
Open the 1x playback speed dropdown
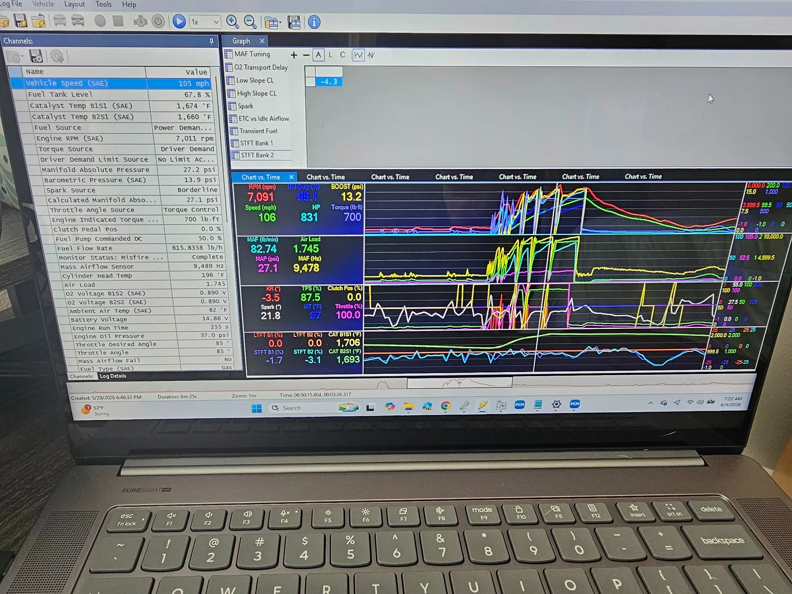(205, 22)
